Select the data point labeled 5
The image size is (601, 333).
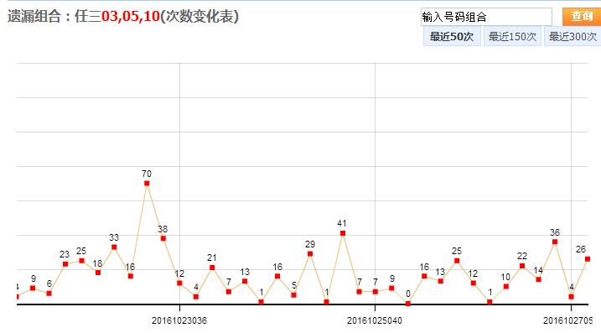coord(293,295)
